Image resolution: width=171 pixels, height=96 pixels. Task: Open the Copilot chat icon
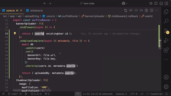(123, 3)
